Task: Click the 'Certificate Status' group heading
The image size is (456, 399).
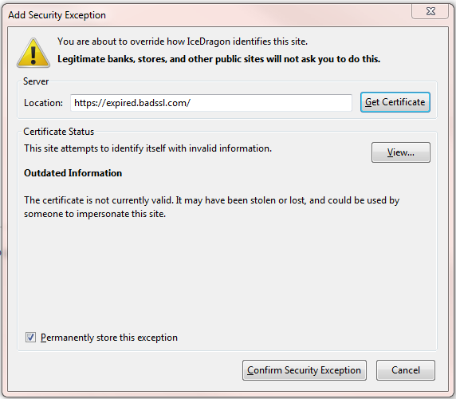Action: tap(59, 132)
